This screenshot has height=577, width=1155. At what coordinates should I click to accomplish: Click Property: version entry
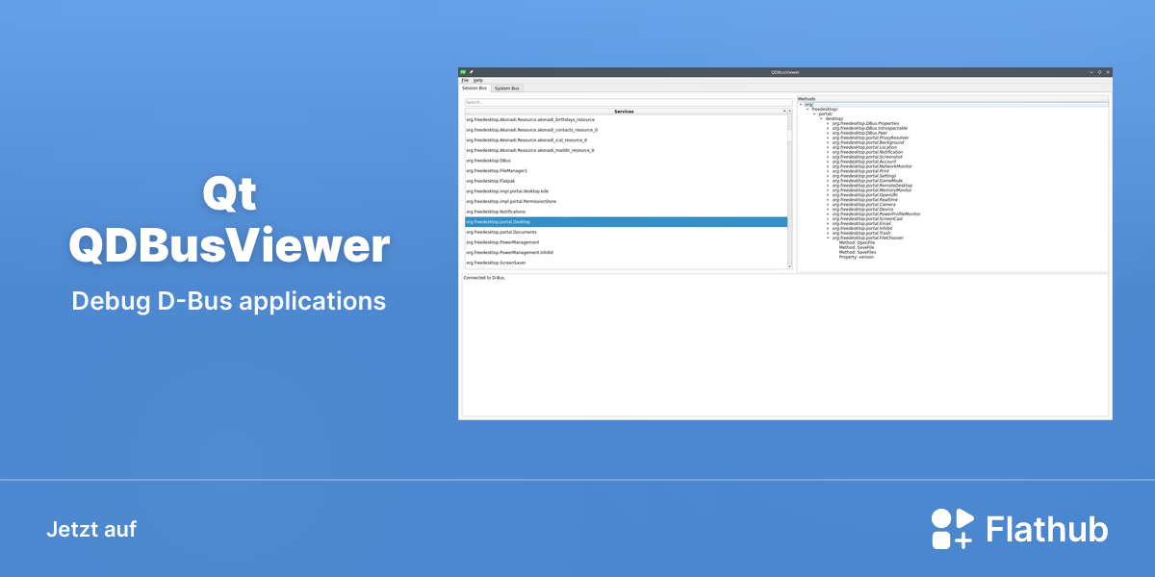(x=857, y=257)
